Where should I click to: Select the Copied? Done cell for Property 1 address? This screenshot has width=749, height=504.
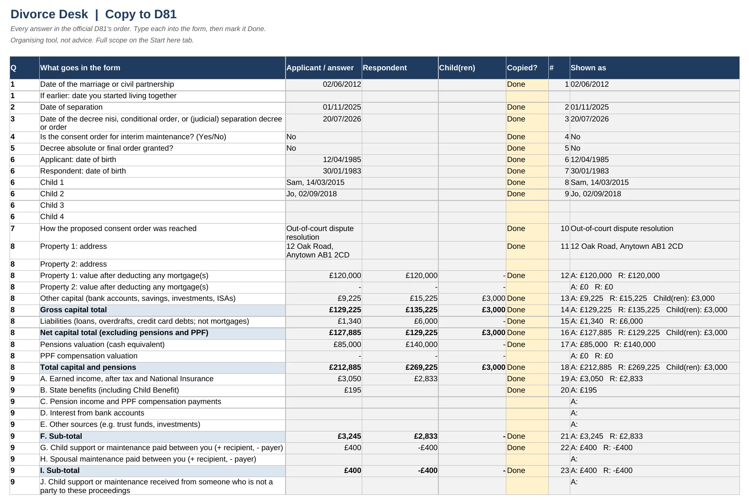point(527,250)
